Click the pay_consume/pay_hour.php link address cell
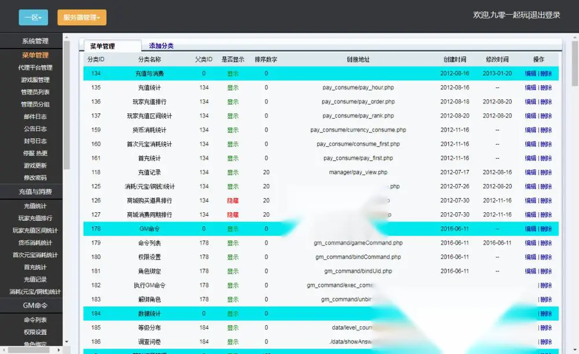This screenshot has height=354, width=579. [358, 87]
